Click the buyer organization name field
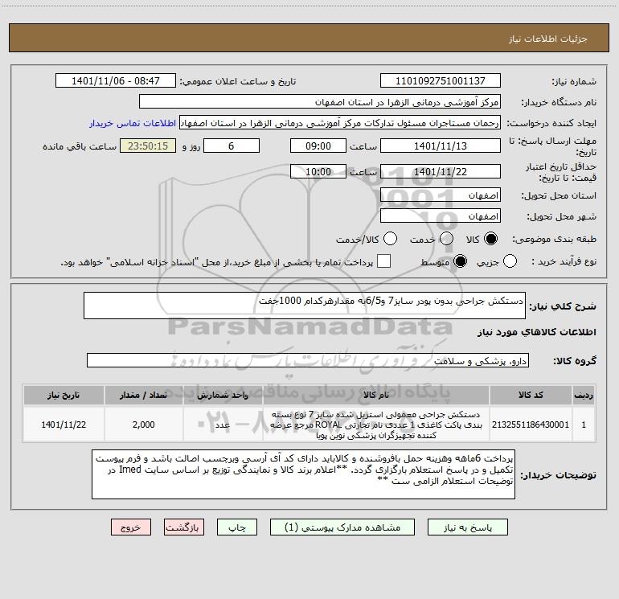Image resolution: width=619 pixels, height=599 pixels. click(320, 102)
